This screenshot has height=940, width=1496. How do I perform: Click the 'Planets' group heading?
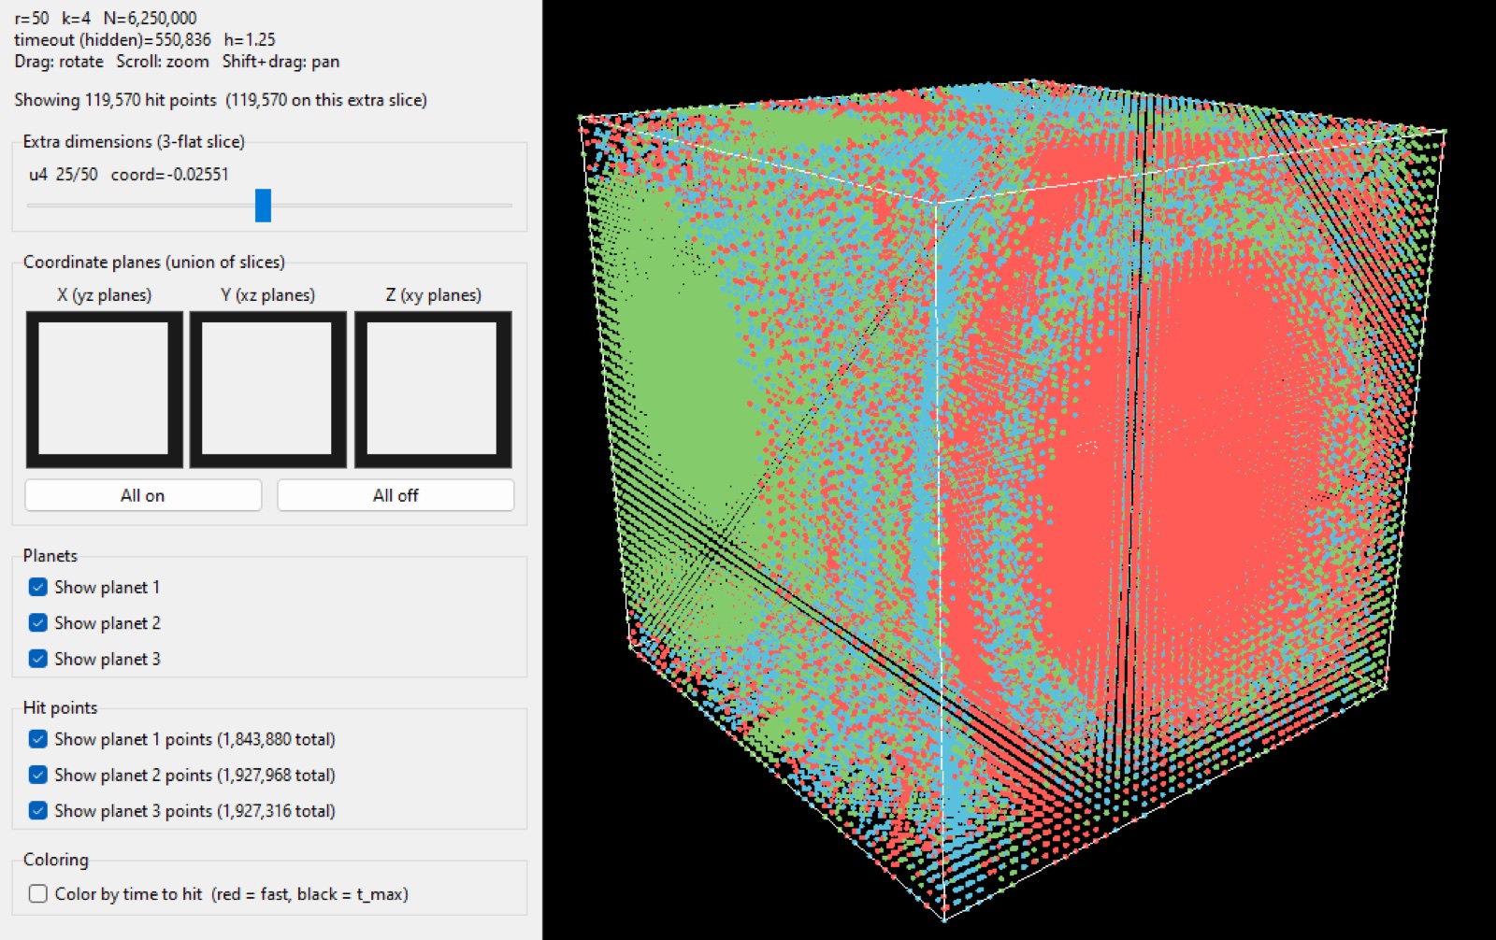point(50,556)
